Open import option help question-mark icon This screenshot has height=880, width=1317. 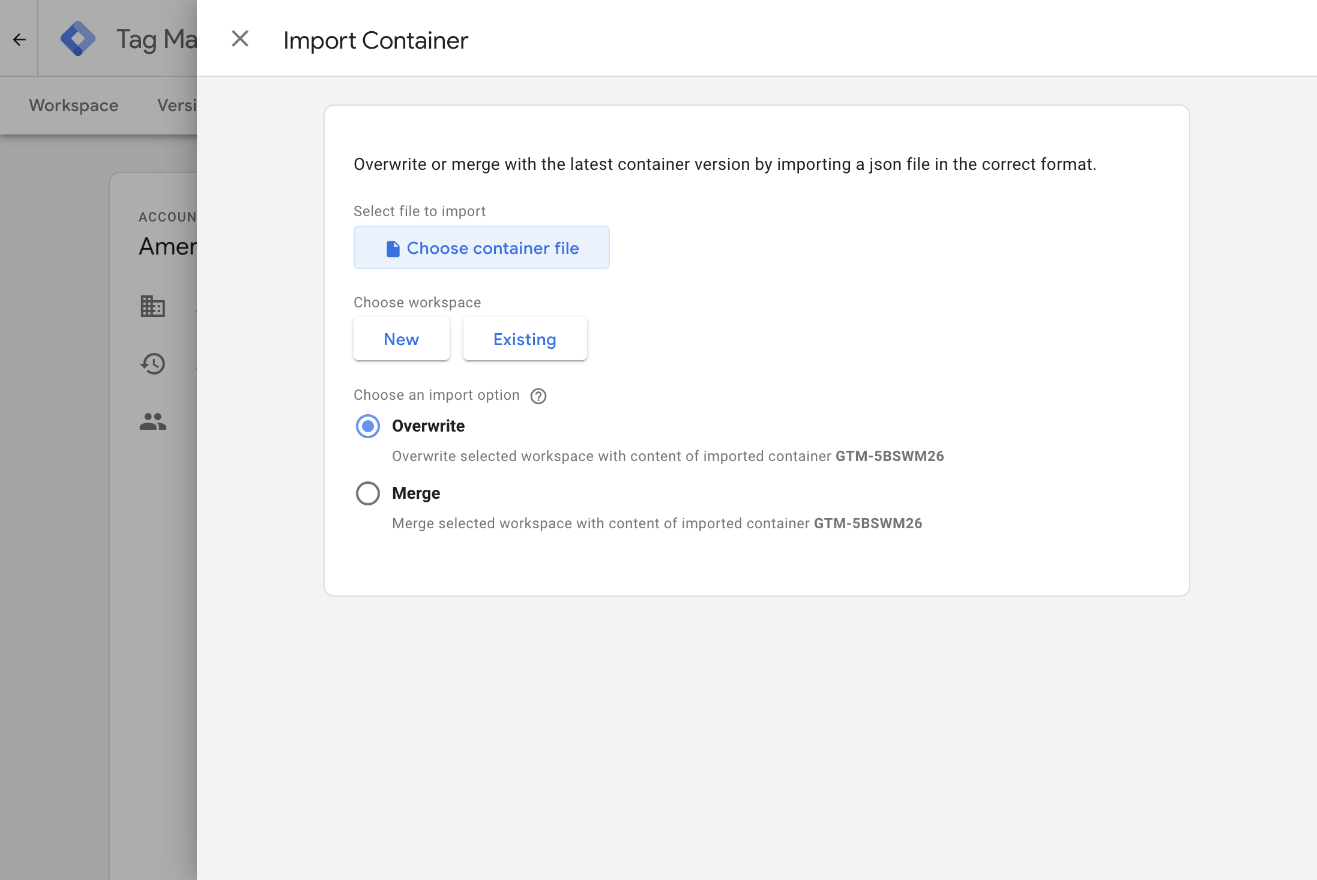coord(538,396)
